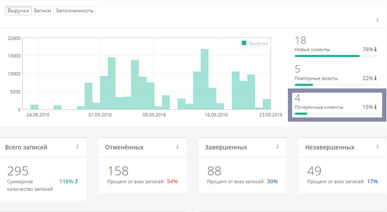The image size is (387, 212).
Task: Open the info tooltip on Отменённых card
Action: 178,147
